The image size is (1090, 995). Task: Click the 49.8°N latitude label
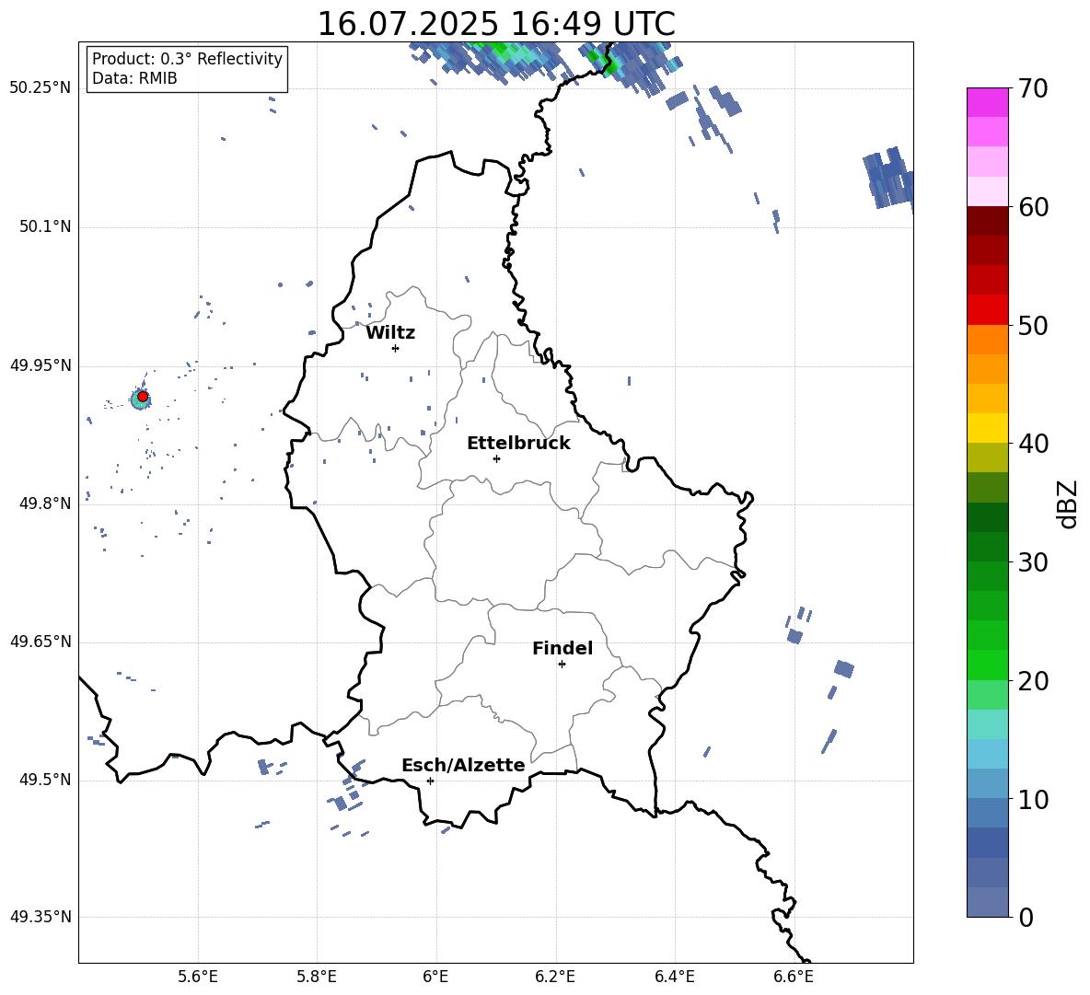[45, 503]
